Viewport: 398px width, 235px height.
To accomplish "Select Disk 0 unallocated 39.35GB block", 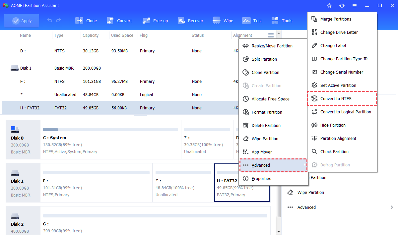I will (207, 140).
